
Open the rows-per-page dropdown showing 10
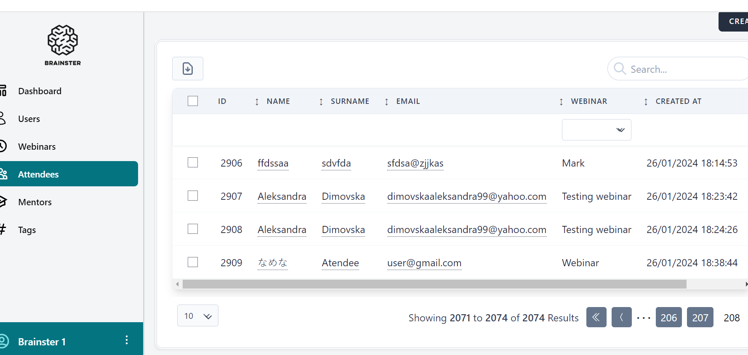coord(197,315)
